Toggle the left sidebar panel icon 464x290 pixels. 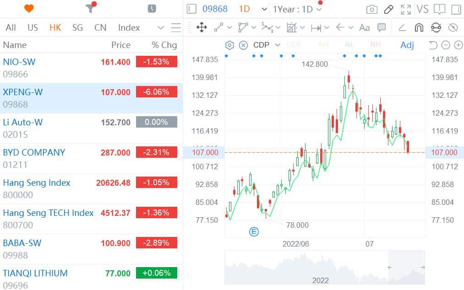(x=191, y=9)
